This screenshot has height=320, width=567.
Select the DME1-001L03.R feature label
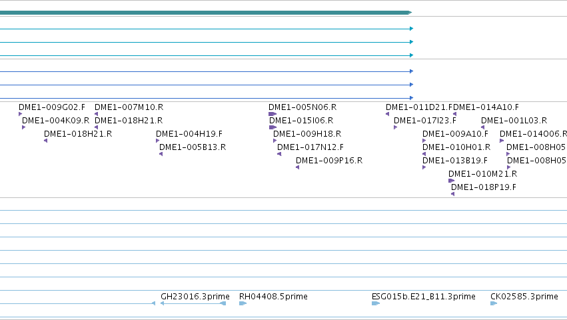[514, 121]
